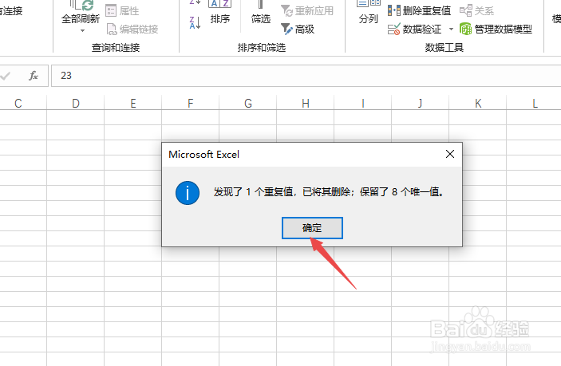Screen dimensions: 561x366
Task: Open the 全部刷新 dropdown arrow
Action: (82, 31)
